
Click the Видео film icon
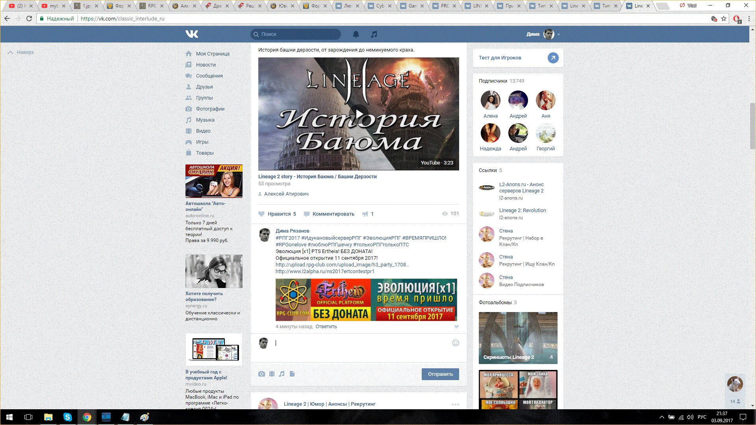(x=189, y=131)
